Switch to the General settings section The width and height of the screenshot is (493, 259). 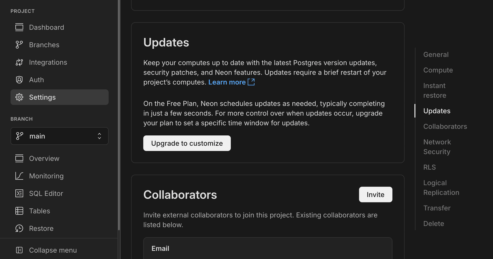click(x=436, y=54)
